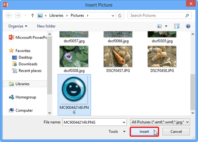Viewport: 198px width, 142px height.
Task: Select Computer in navigation pane
Action: (21, 110)
